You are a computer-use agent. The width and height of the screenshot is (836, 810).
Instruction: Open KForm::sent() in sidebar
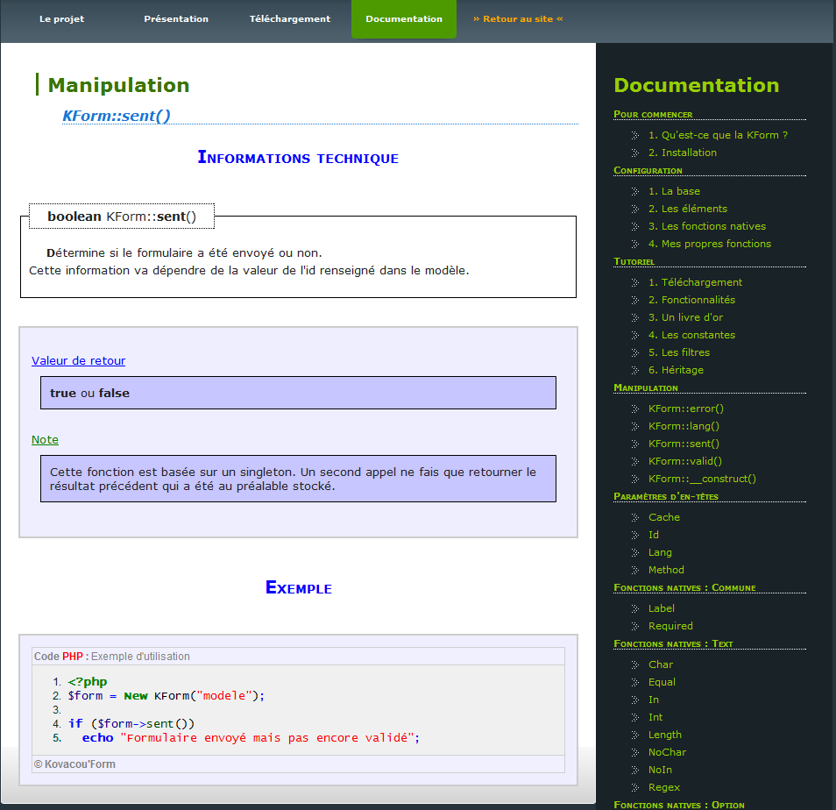coord(684,444)
